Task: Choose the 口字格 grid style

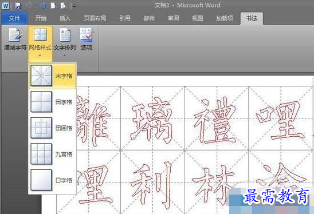Action: (x=52, y=180)
